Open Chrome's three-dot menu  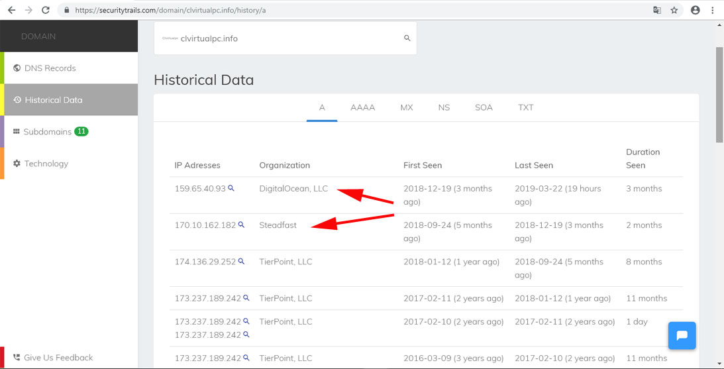(713, 11)
